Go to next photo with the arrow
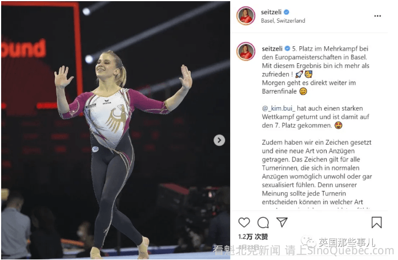The width and height of the screenshot is (398, 260). click(x=219, y=140)
